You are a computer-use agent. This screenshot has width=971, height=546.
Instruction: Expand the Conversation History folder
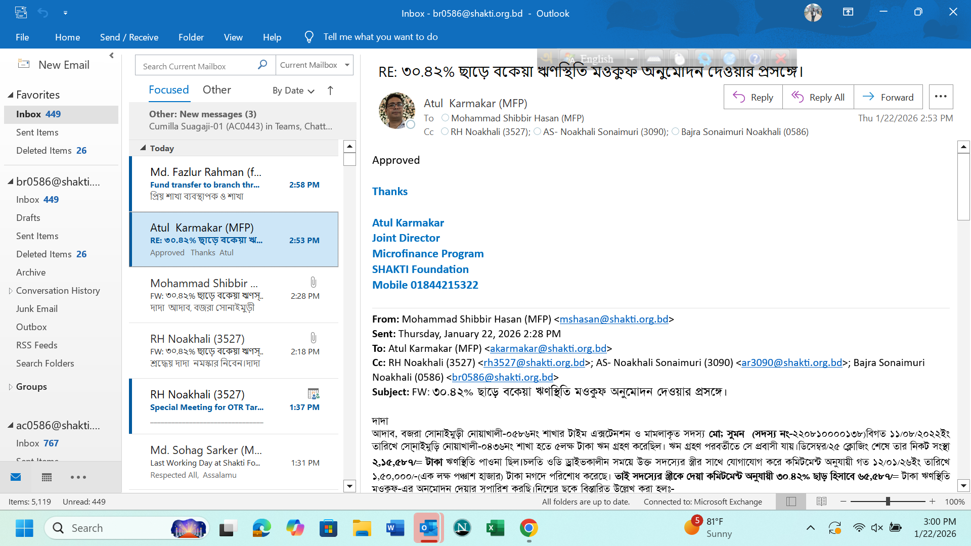[10, 291]
